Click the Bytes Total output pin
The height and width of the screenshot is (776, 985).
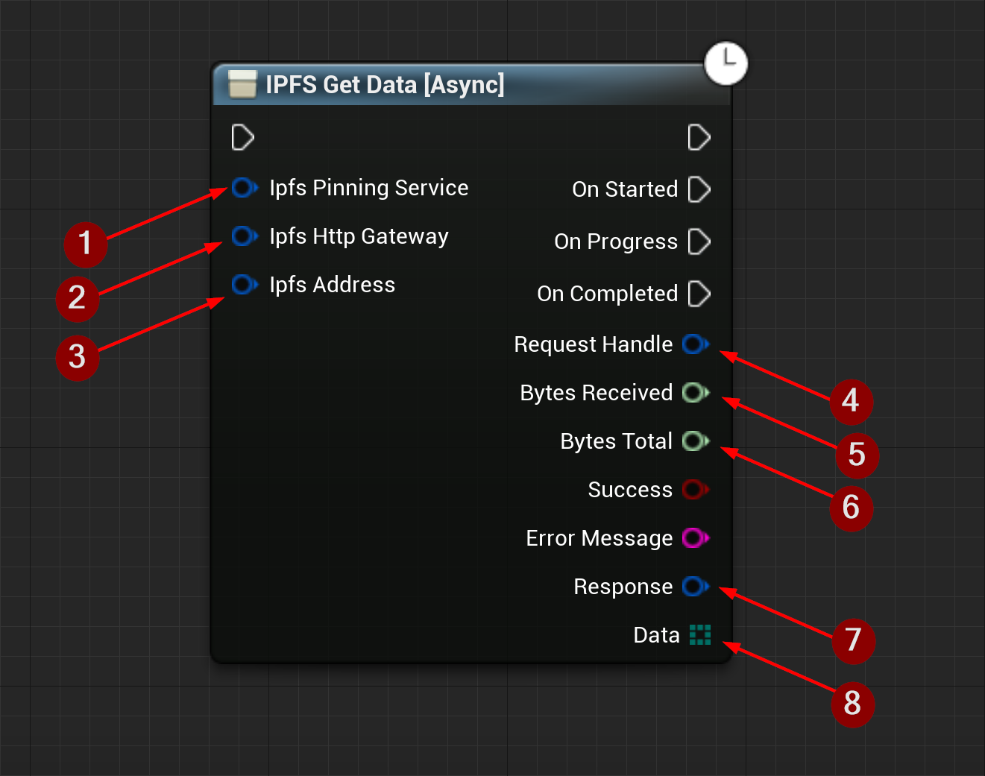[x=696, y=441]
